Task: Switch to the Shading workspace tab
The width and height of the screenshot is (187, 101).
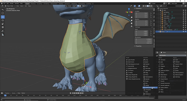Action: tap(61, 4)
